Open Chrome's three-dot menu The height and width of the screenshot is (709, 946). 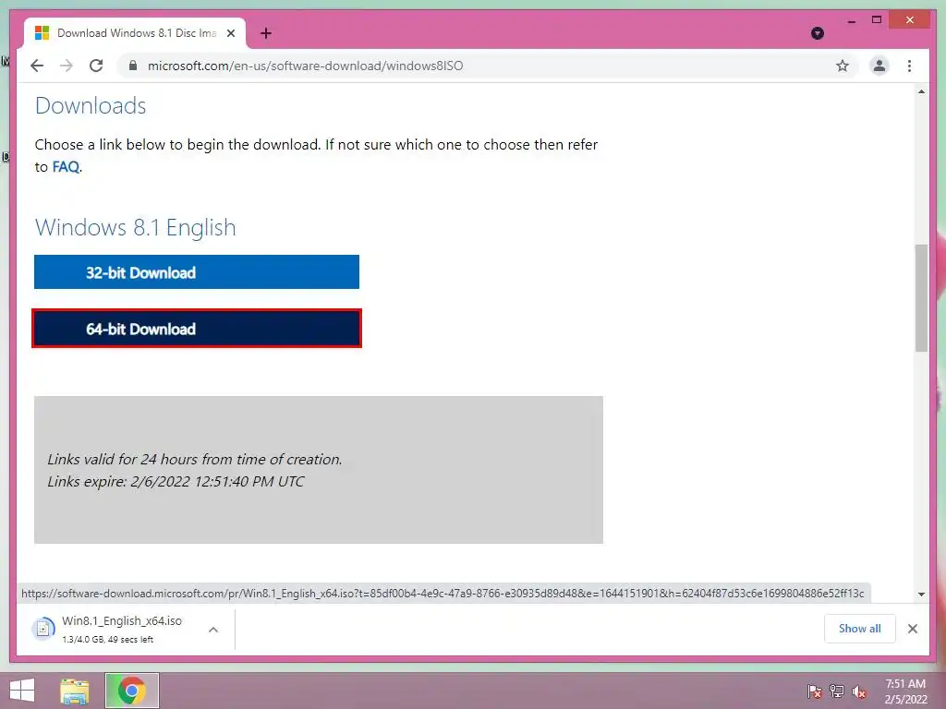pos(909,66)
